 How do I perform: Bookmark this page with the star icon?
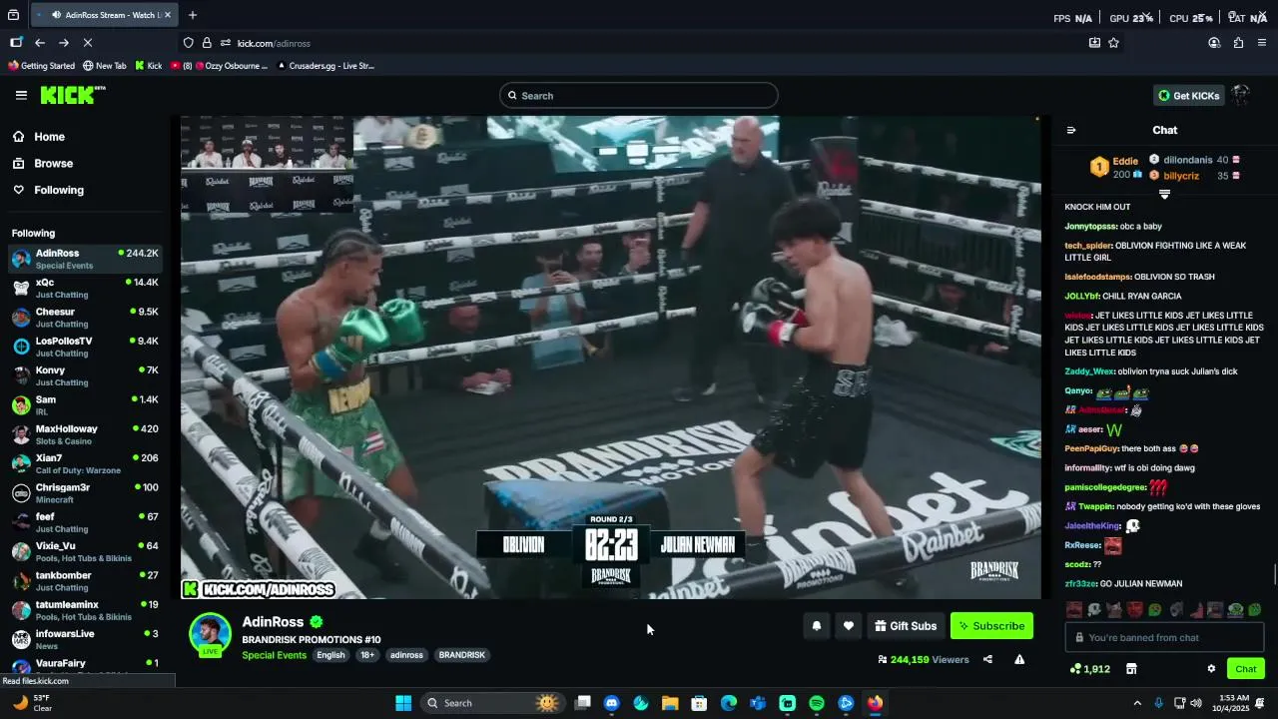click(x=1113, y=43)
